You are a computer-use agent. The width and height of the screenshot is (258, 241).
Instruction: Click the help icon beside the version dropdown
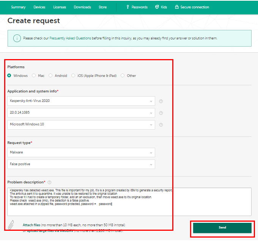pos(161,113)
